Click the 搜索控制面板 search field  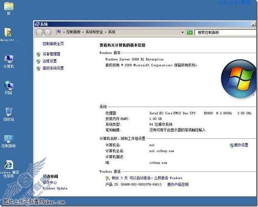(x=226, y=33)
